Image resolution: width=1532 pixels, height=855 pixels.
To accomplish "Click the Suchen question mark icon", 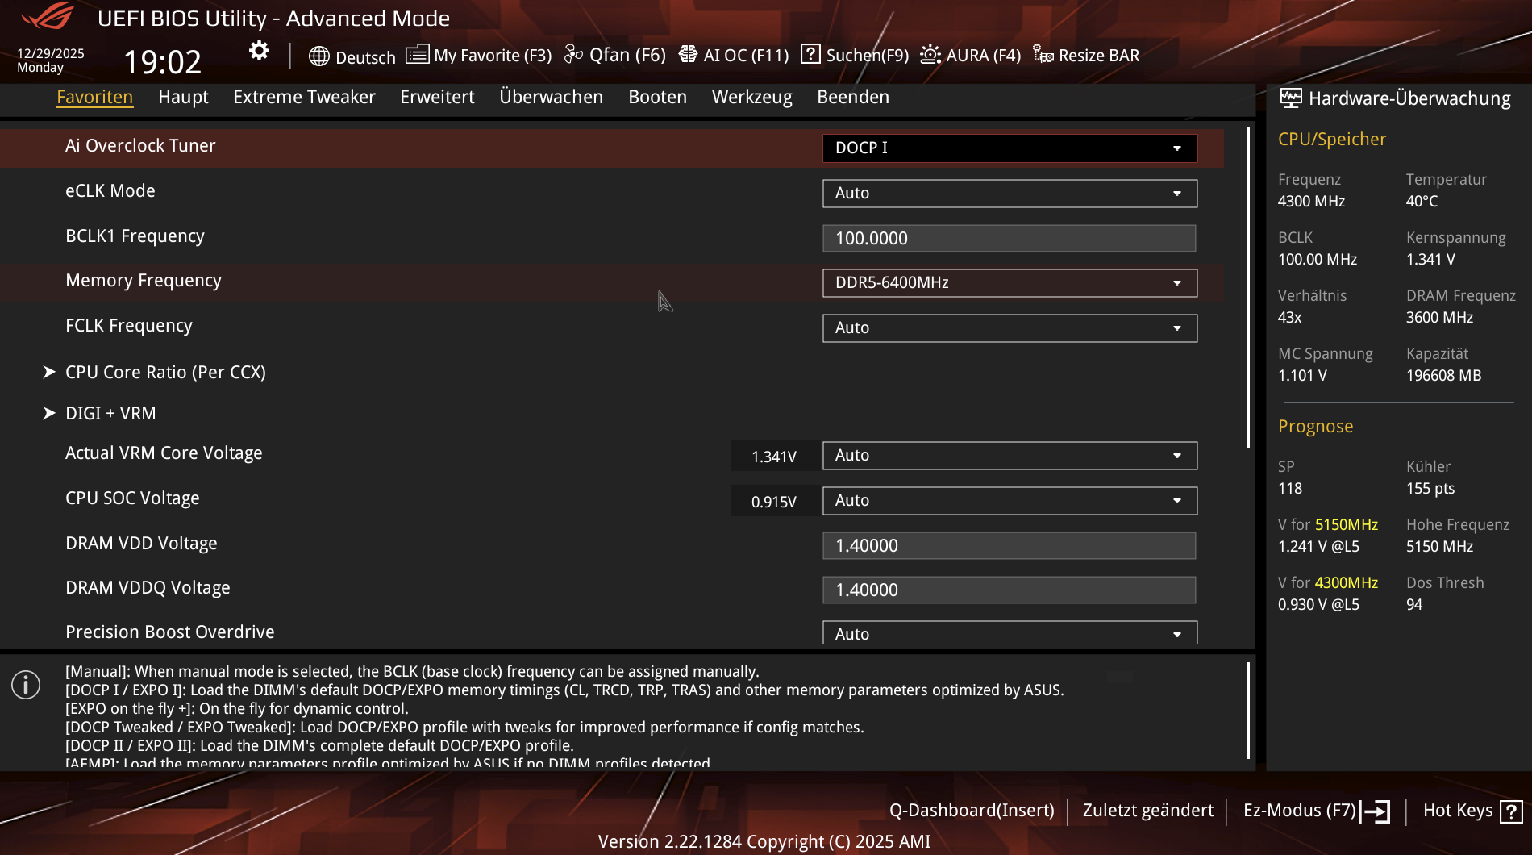I will coord(810,54).
